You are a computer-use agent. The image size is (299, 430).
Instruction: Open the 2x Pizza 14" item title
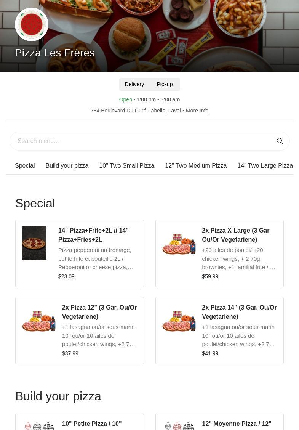click(x=239, y=312)
